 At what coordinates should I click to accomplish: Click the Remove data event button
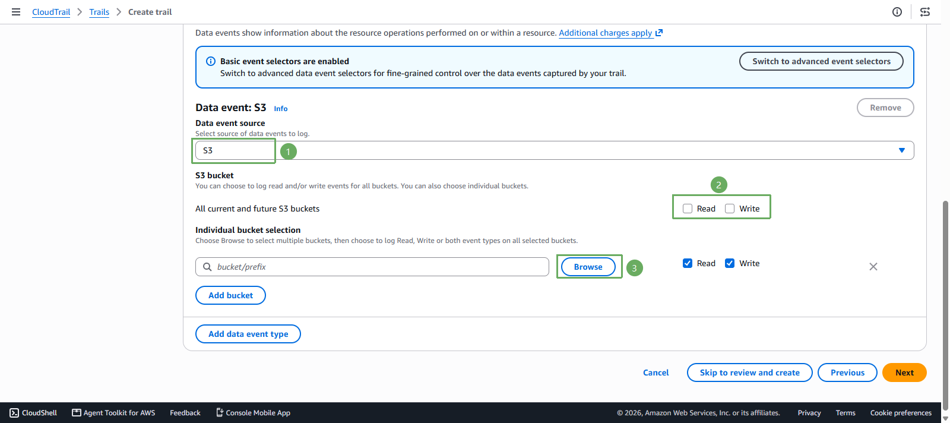[885, 108]
